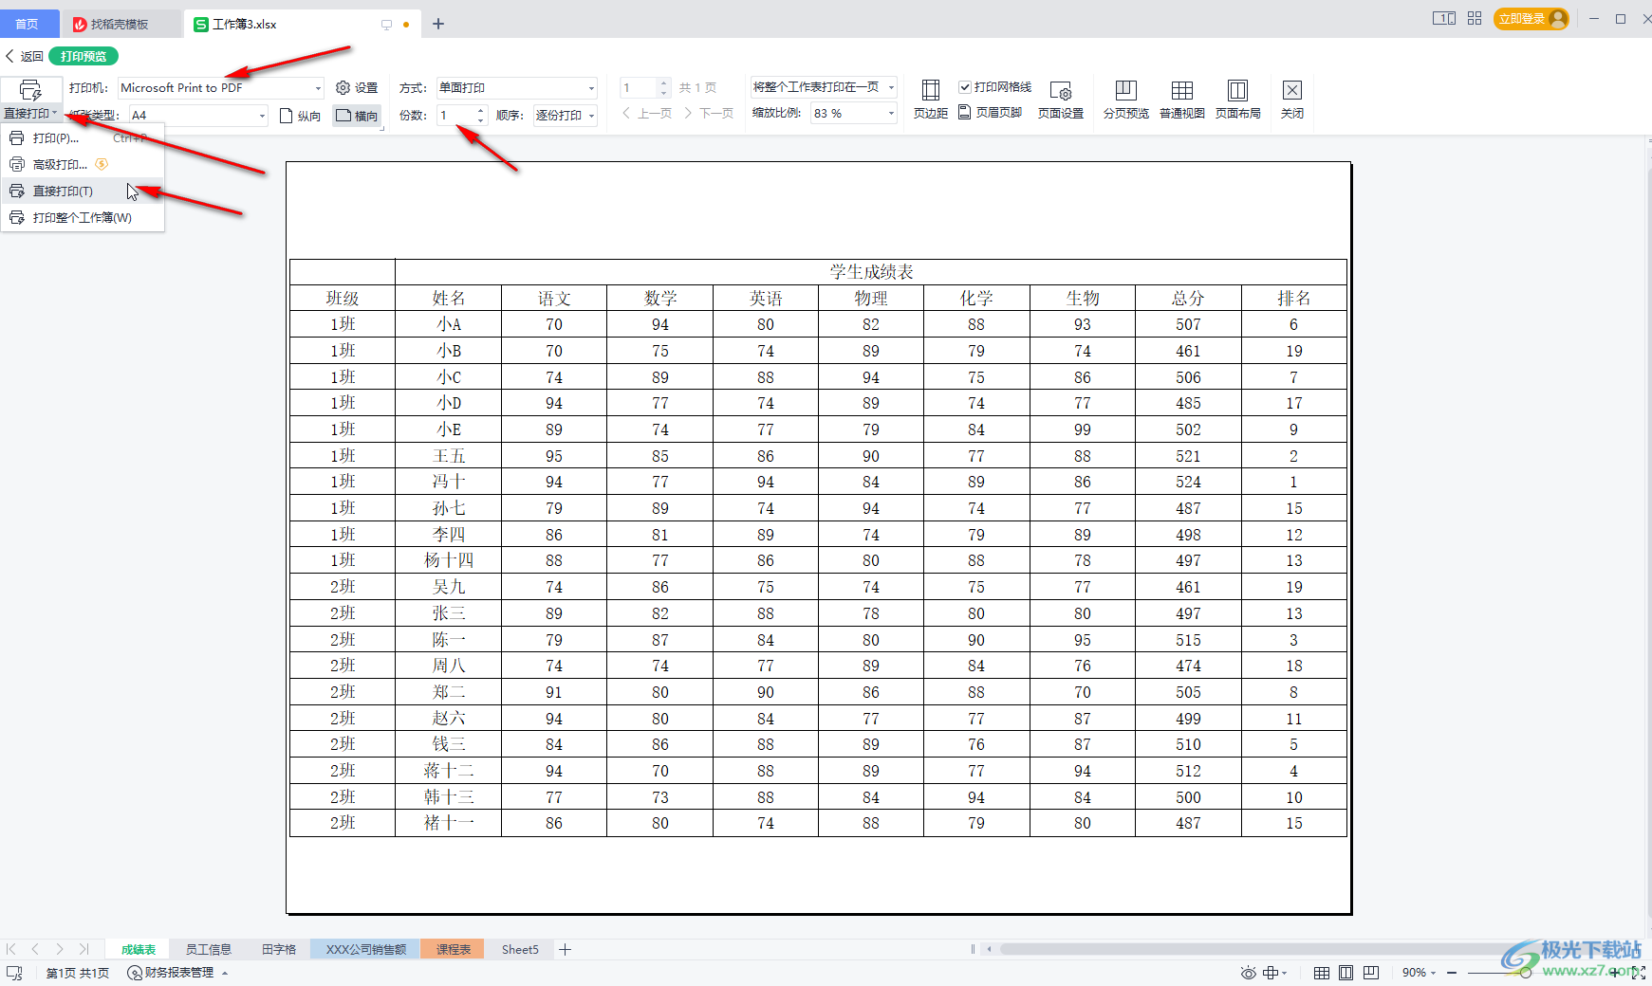1652x986 pixels.
Task: Click 立即登录 login button
Action: [x=1531, y=19]
